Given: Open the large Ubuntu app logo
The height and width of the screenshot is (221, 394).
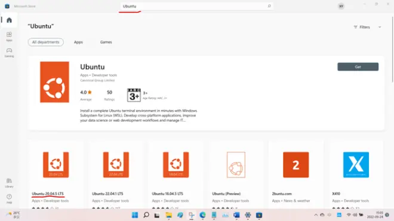Looking at the screenshot, I should pos(54,82).
